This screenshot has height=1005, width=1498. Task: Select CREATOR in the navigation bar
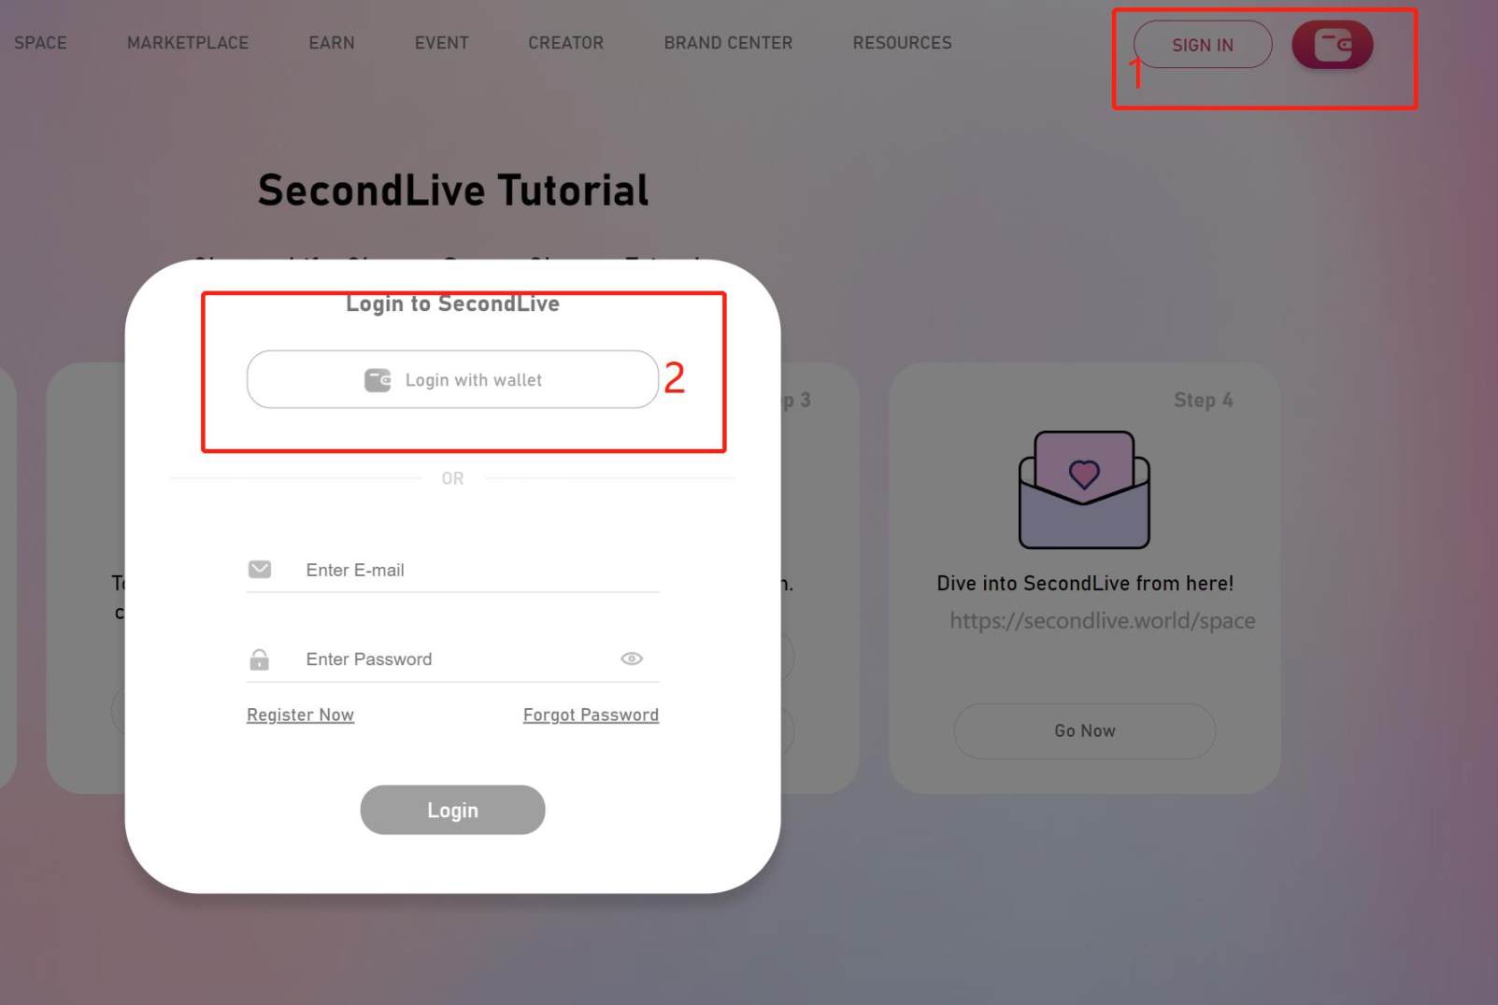[566, 43]
